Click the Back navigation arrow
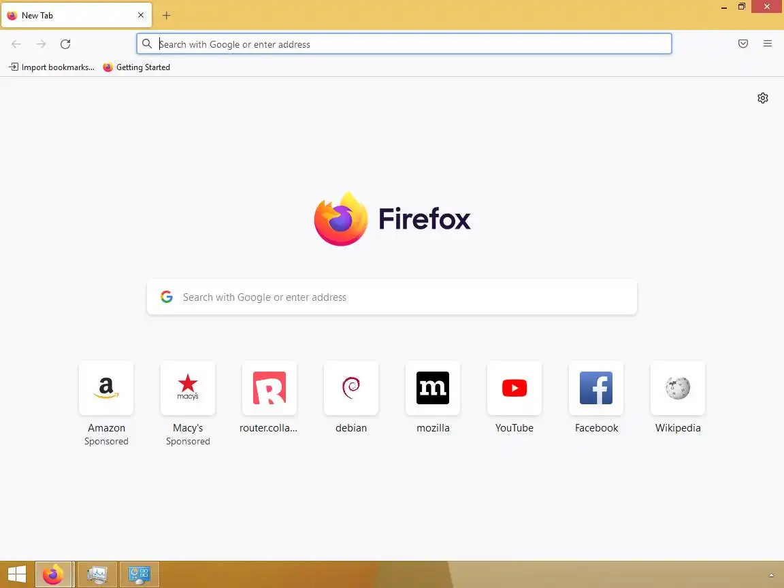The image size is (784, 588). tap(16, 44)
